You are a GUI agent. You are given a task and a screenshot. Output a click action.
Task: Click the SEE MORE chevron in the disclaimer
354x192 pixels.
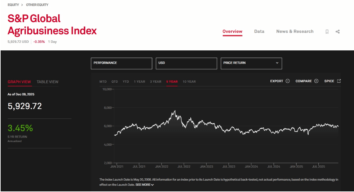[x=152, y=184]
